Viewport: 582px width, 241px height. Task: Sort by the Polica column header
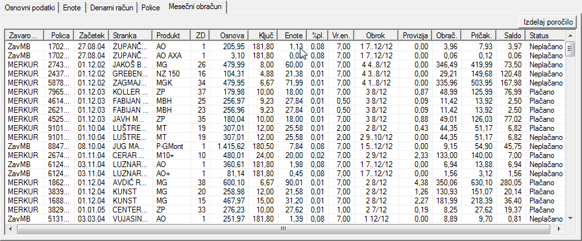coord(59,36)
